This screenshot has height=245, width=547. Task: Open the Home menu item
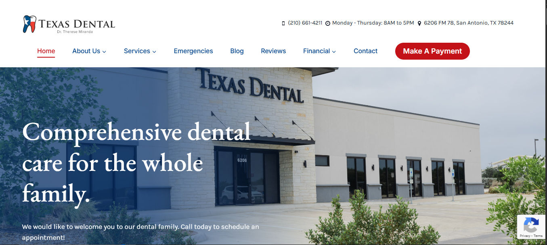46,51
